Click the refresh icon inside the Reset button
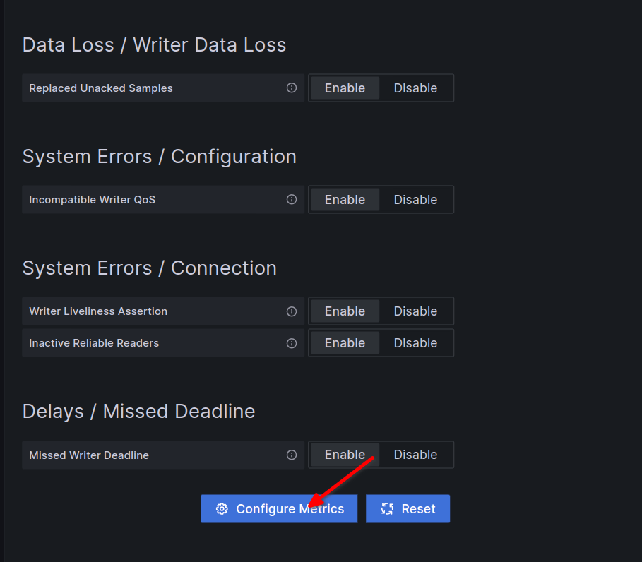 pyautogui.click(x=387, y=508)
